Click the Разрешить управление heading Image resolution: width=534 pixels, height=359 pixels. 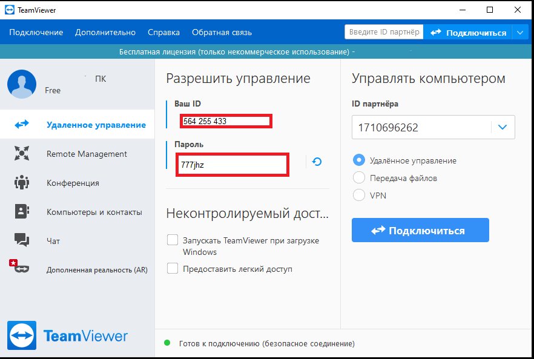click(238, 79)
